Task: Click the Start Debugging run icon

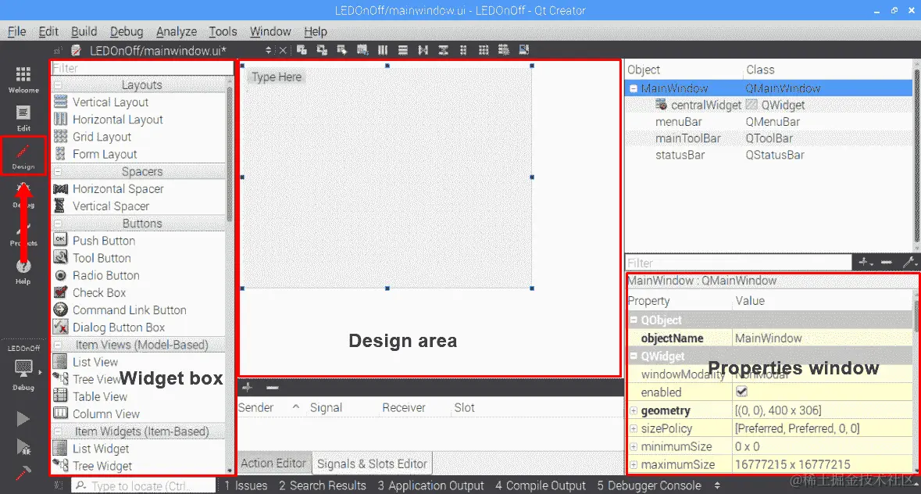Action: pos(23,447)
